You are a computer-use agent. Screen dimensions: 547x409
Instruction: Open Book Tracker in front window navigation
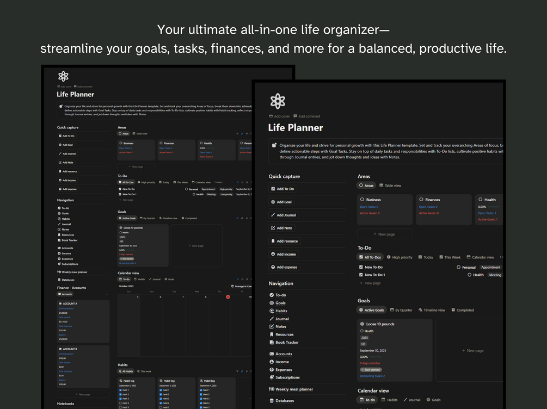(x=284, y=343)
